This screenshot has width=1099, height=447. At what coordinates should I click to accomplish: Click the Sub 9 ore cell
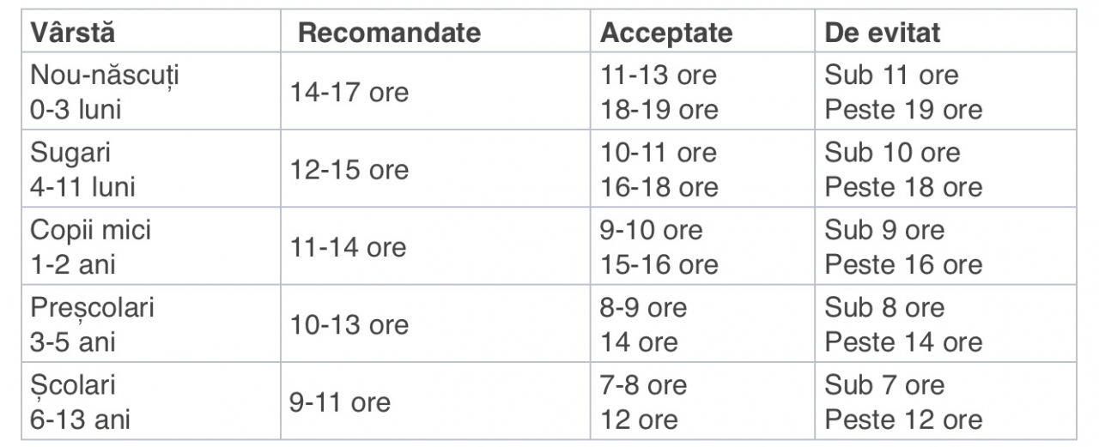885,231
